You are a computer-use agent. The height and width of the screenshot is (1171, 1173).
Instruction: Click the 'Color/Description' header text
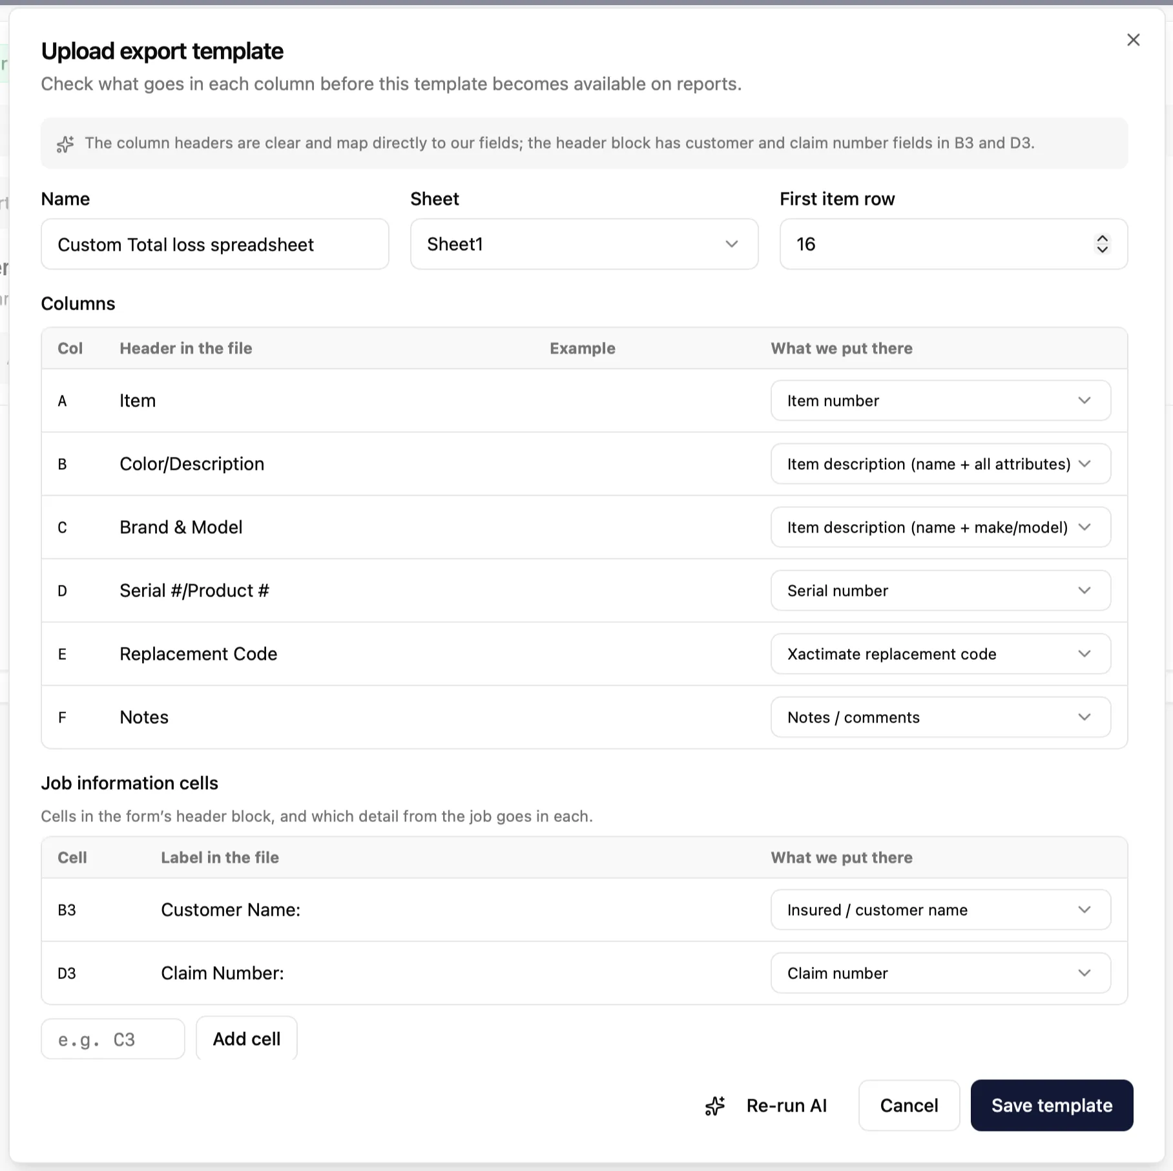192,464
